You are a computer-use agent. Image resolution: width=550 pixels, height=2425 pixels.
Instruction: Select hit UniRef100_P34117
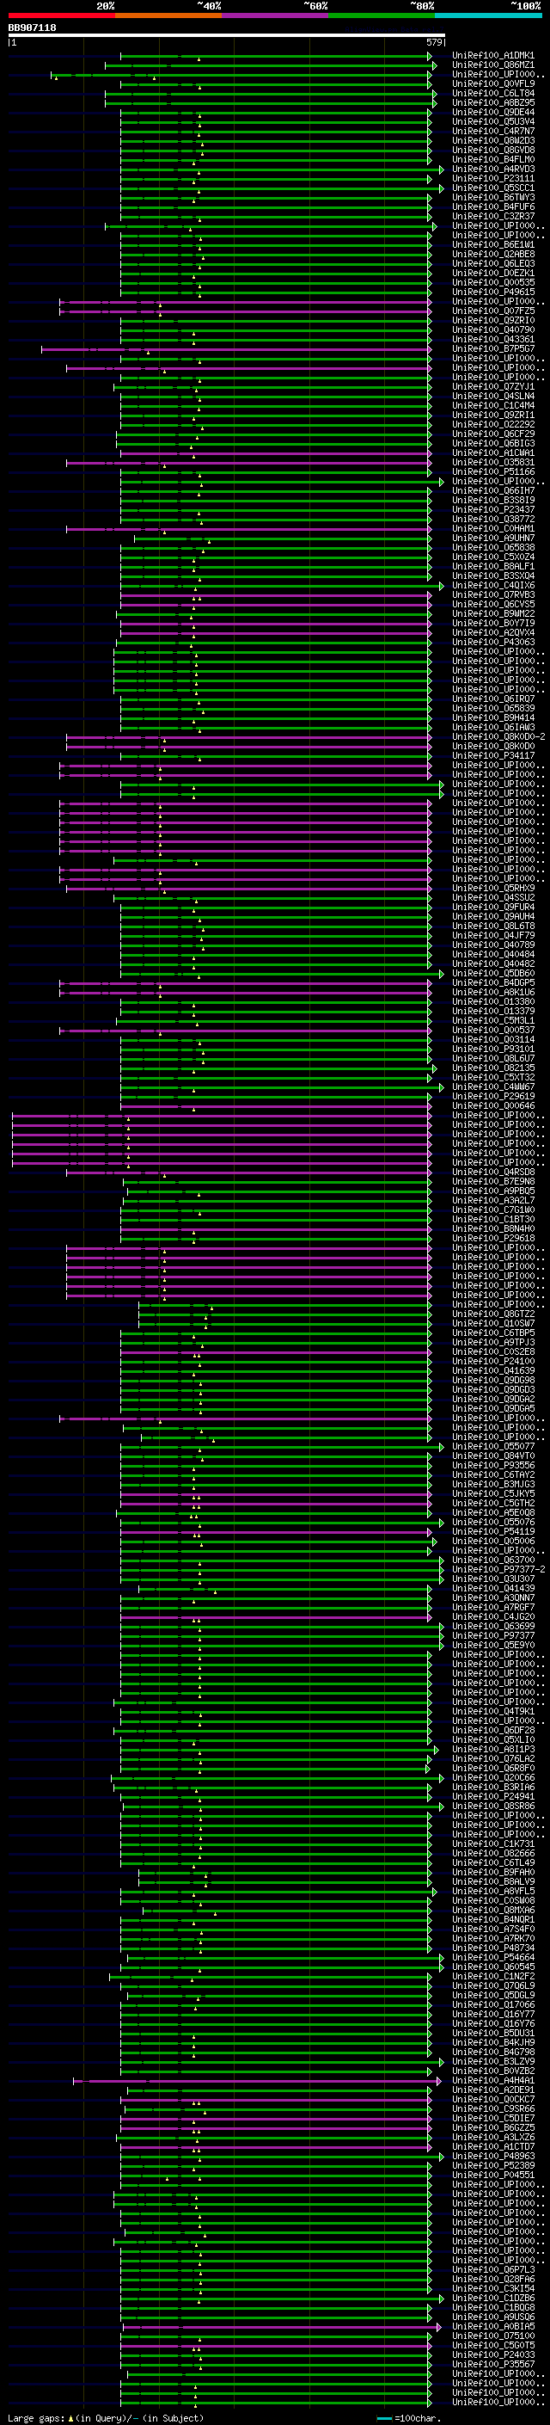[493, 756]
